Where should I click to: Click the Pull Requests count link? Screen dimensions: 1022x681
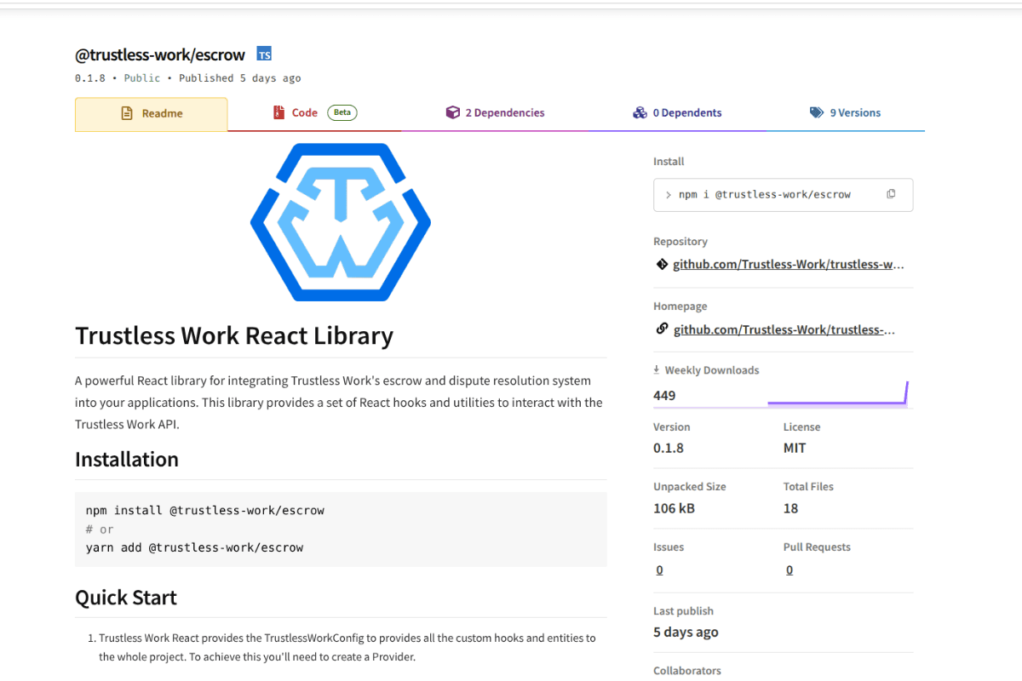coord(789,569)
